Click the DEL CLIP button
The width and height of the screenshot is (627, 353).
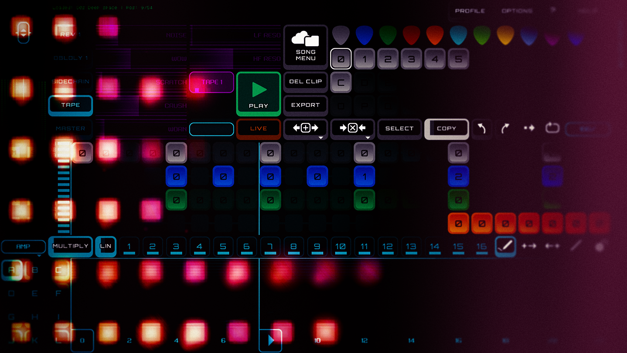[x=305, y=81]
